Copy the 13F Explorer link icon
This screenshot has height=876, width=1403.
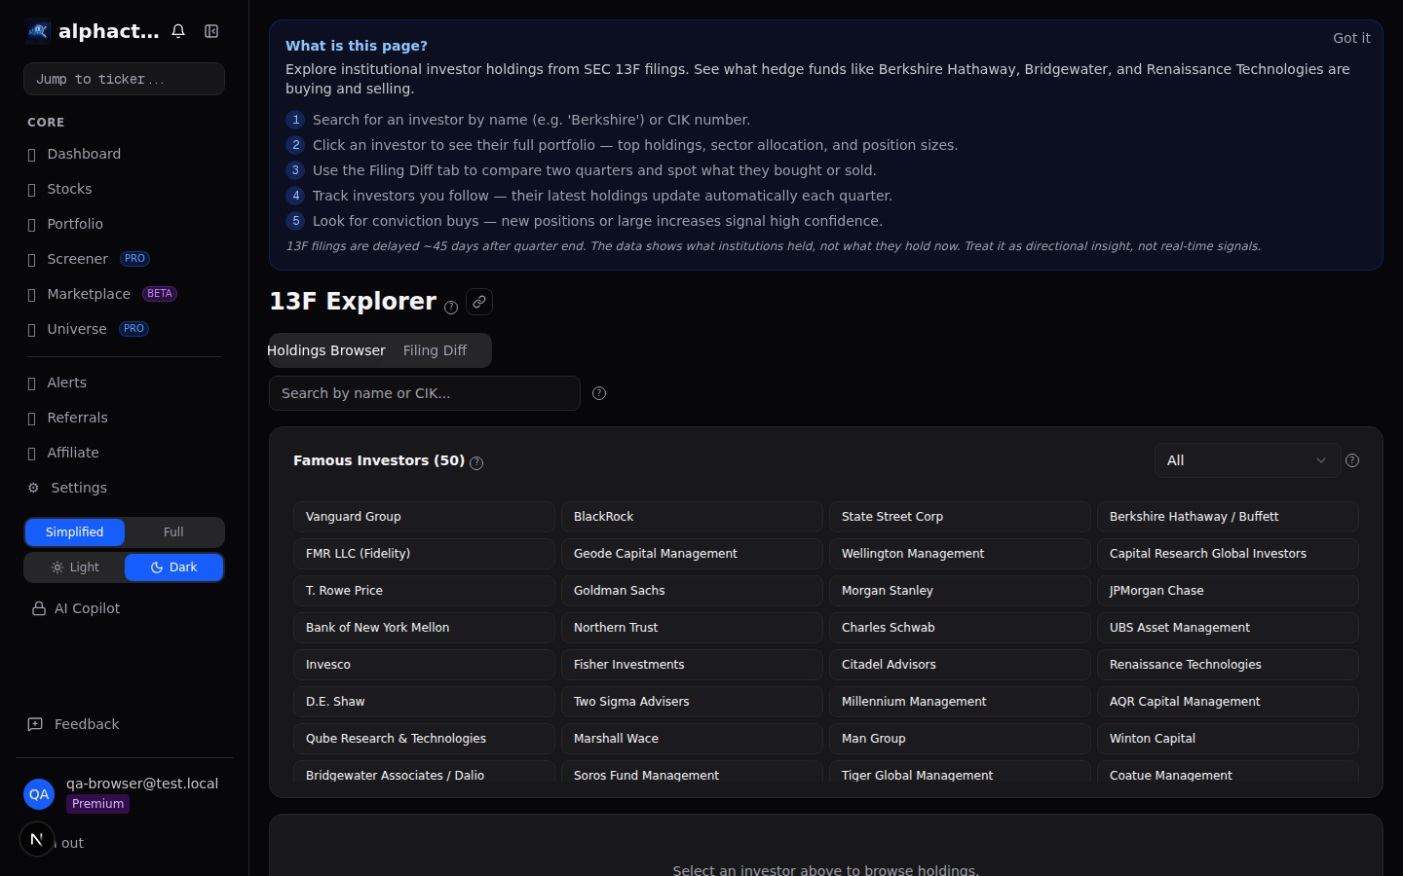tap(478, 302)
